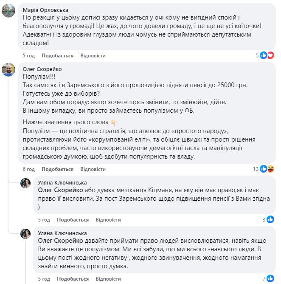View reaction icons on Олег Скорейко's comment
The width and height of the screenshot is (281, 284).
267,169
